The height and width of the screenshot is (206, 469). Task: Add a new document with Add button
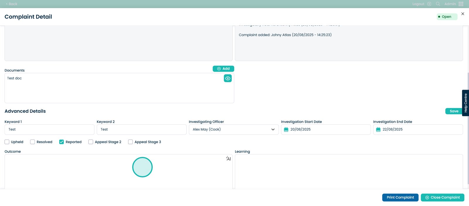(223, 69)
